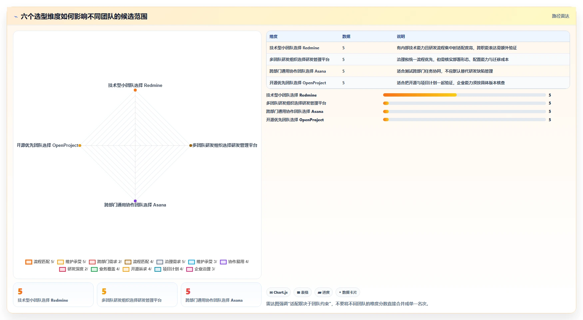Click radar axis label 技术型小团队选择 Redmine

tap(135, 85)
